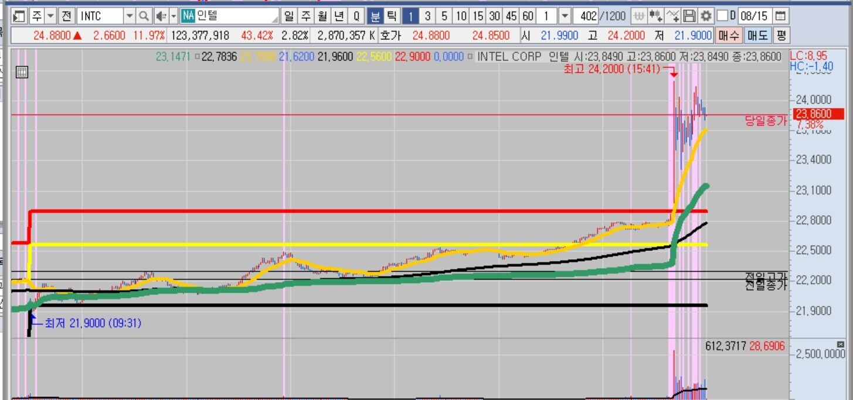Expand the 인텔 stock name box corner
Screen dimensions: 853x400
pyautogui.click(x=276, y=19)
